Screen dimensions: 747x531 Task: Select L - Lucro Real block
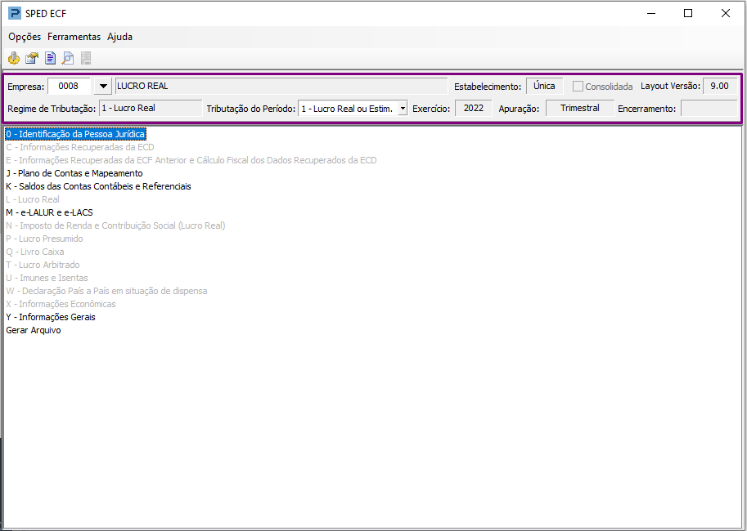pos(33,199)
